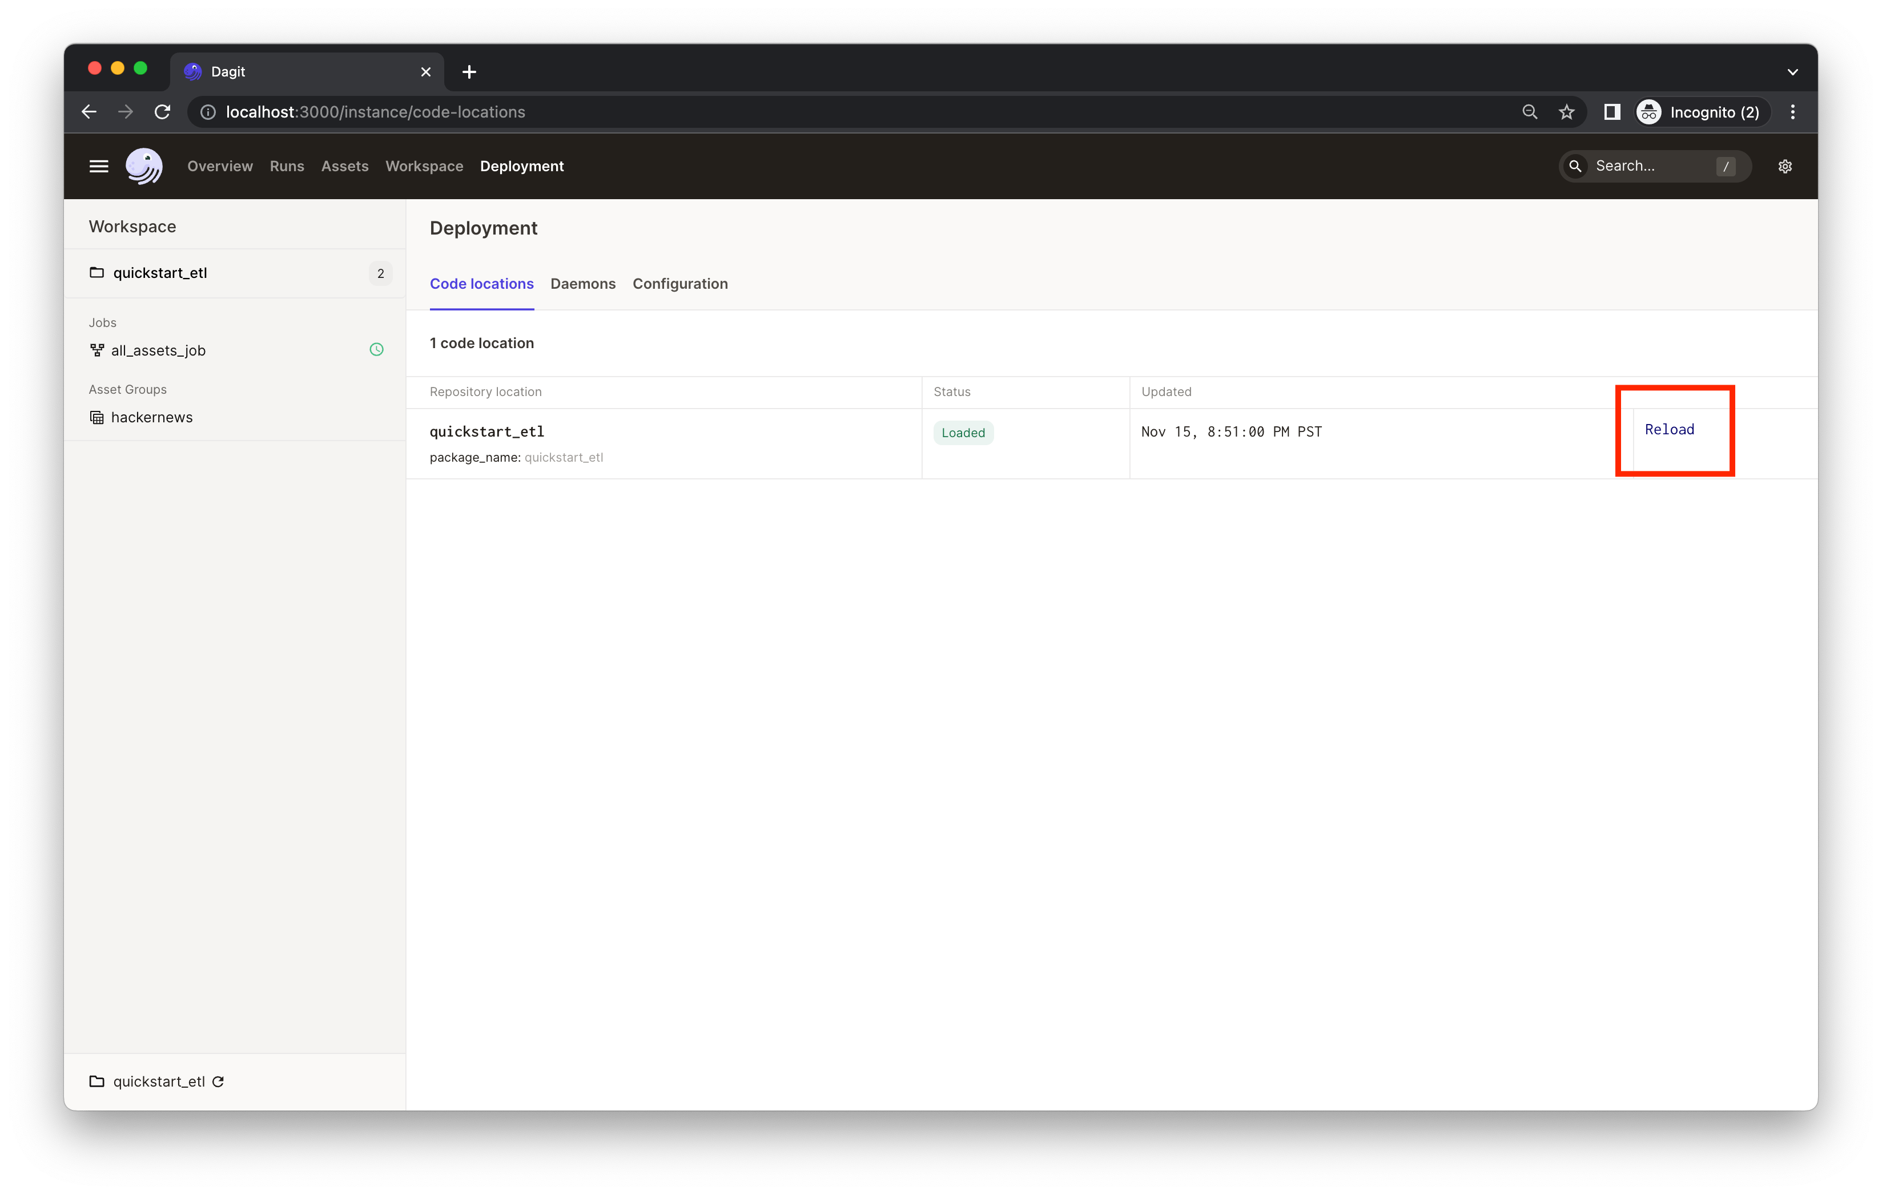
Task: Click the Reload link for quickstart_etl
Action: (1668, 430)
